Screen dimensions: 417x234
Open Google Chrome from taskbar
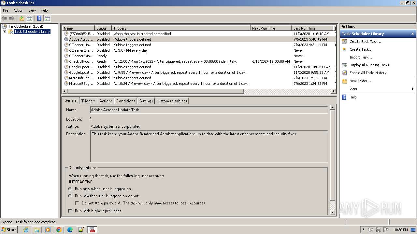tap(59, 230)
